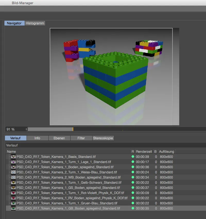Click render time 00:00:35
This screenshot has width=206, height=219.
tap(142, 208)
